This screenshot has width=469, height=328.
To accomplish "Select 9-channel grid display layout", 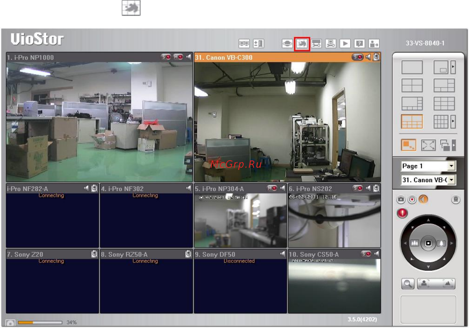I will click(x=444, y=104).
